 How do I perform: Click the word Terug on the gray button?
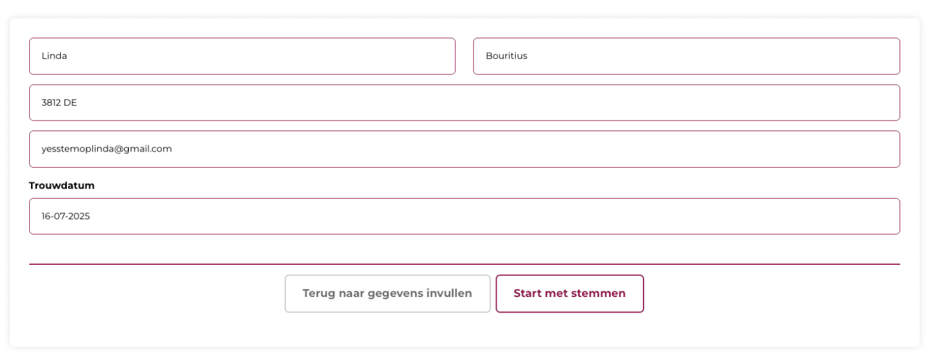coord(317,294)
